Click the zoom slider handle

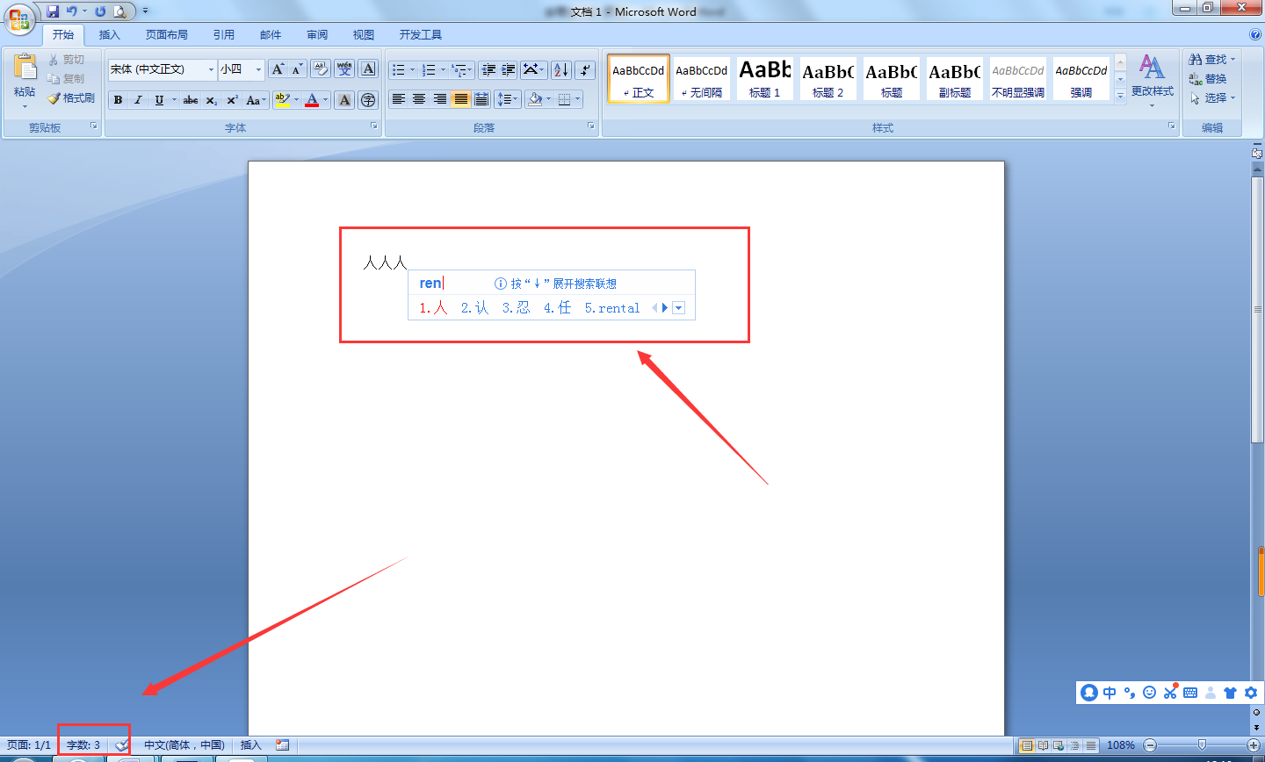(1202, 745)
